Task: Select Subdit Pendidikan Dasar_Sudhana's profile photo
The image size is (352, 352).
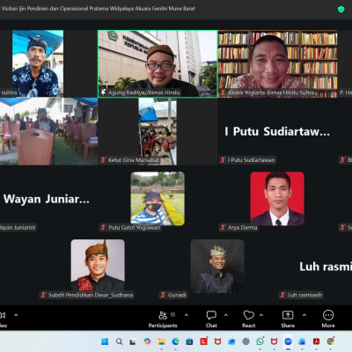Action: click(98, 266)
